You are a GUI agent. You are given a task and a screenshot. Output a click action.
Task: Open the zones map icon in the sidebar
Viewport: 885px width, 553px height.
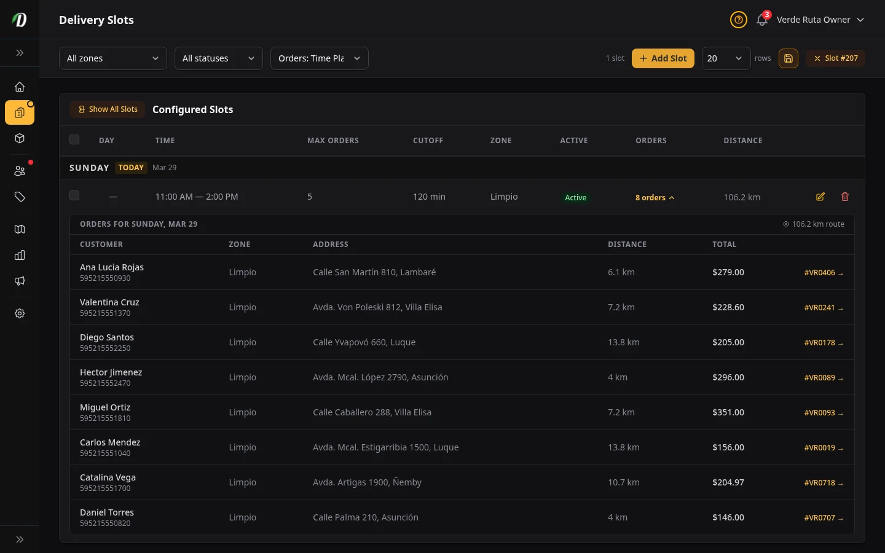(20, 229)
